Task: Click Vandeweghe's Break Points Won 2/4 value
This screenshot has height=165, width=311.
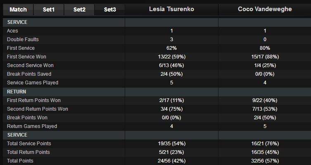Action: click(x=265, y=118)
